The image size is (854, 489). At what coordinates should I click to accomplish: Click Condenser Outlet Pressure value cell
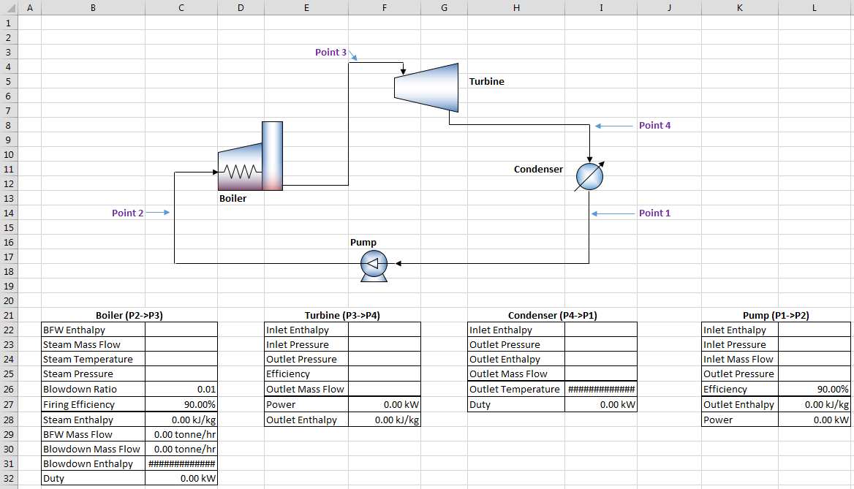point(601,345)
